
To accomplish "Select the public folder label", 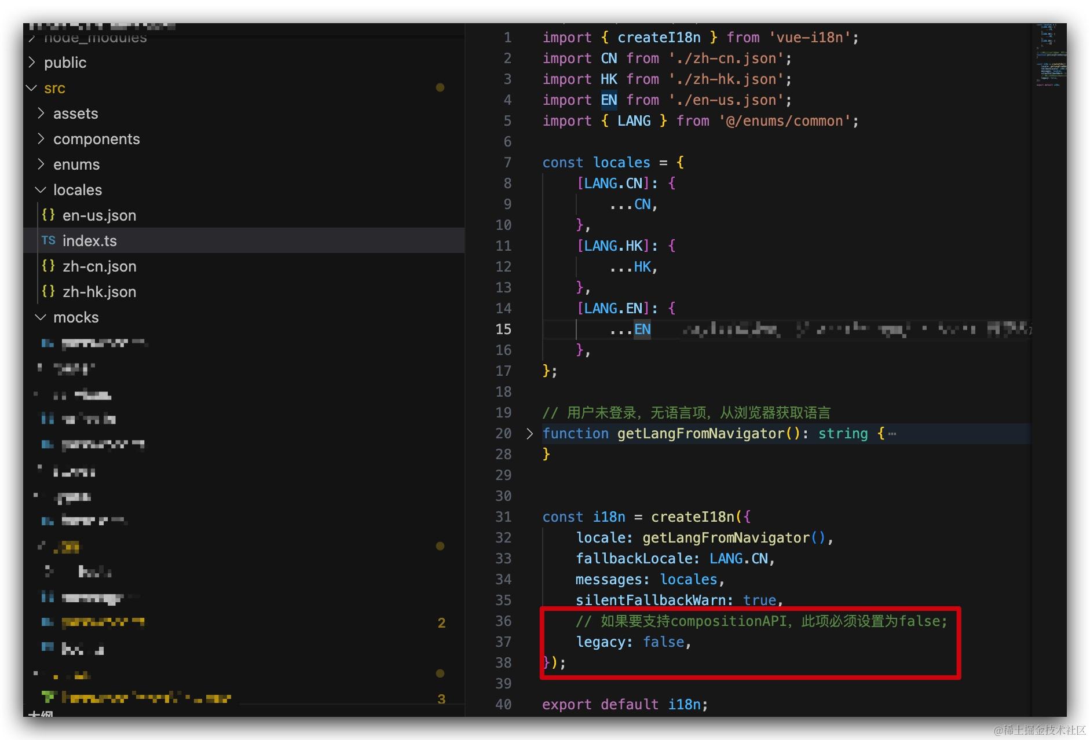I will (65, 63).
